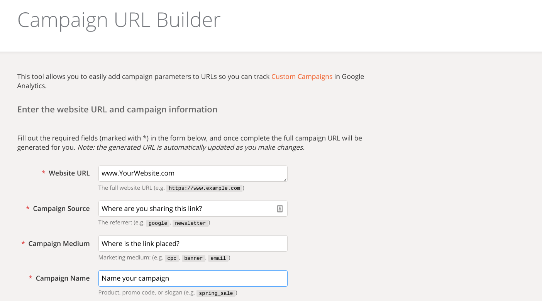Click the "spring_sale" campaign name example
Screen dimensions: 542x301
point(216,293)
